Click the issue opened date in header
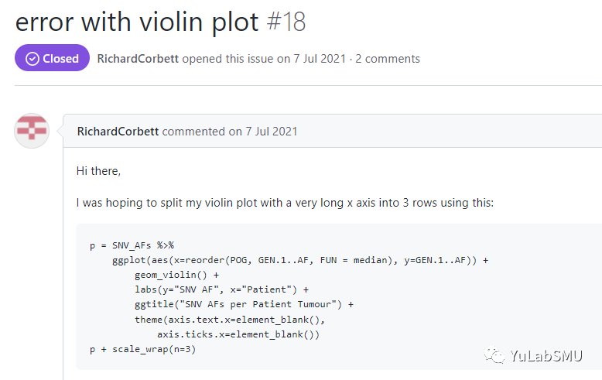 [x=312, y=59]
